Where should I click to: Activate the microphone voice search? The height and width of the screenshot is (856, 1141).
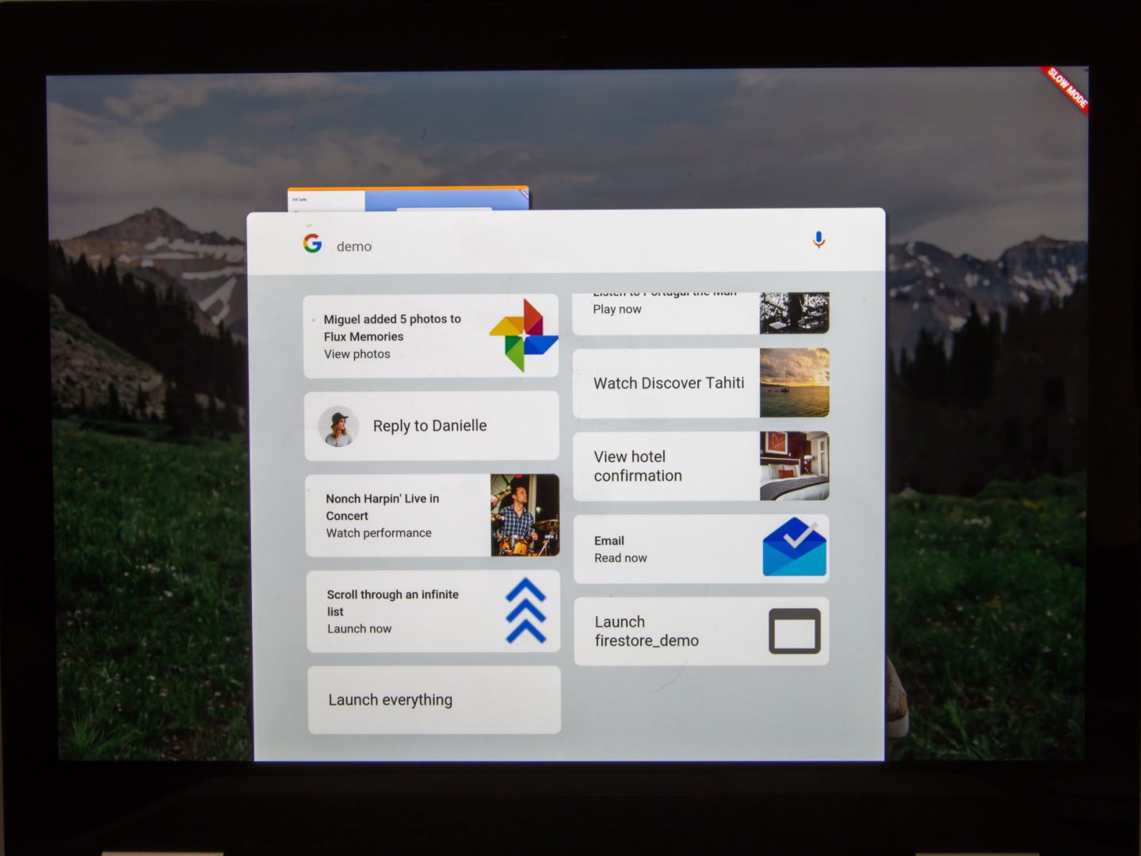[819, 239]
